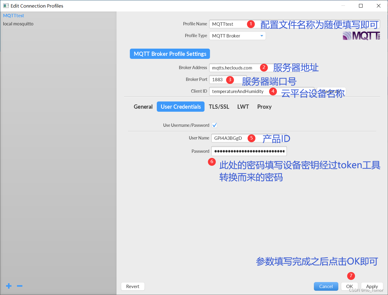
Task: Toggle Use Username/Password checkbox
Action: (x=215, y=125)
